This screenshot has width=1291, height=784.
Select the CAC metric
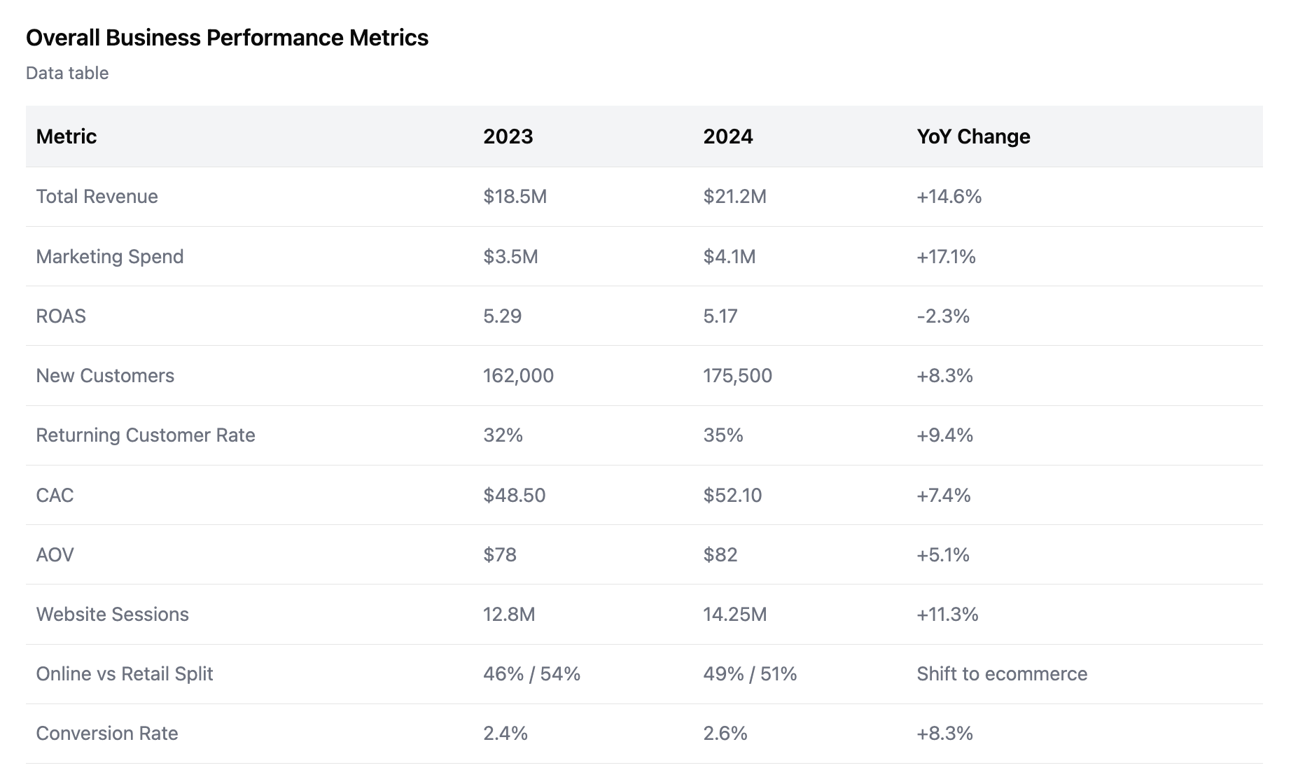point(55,495)
